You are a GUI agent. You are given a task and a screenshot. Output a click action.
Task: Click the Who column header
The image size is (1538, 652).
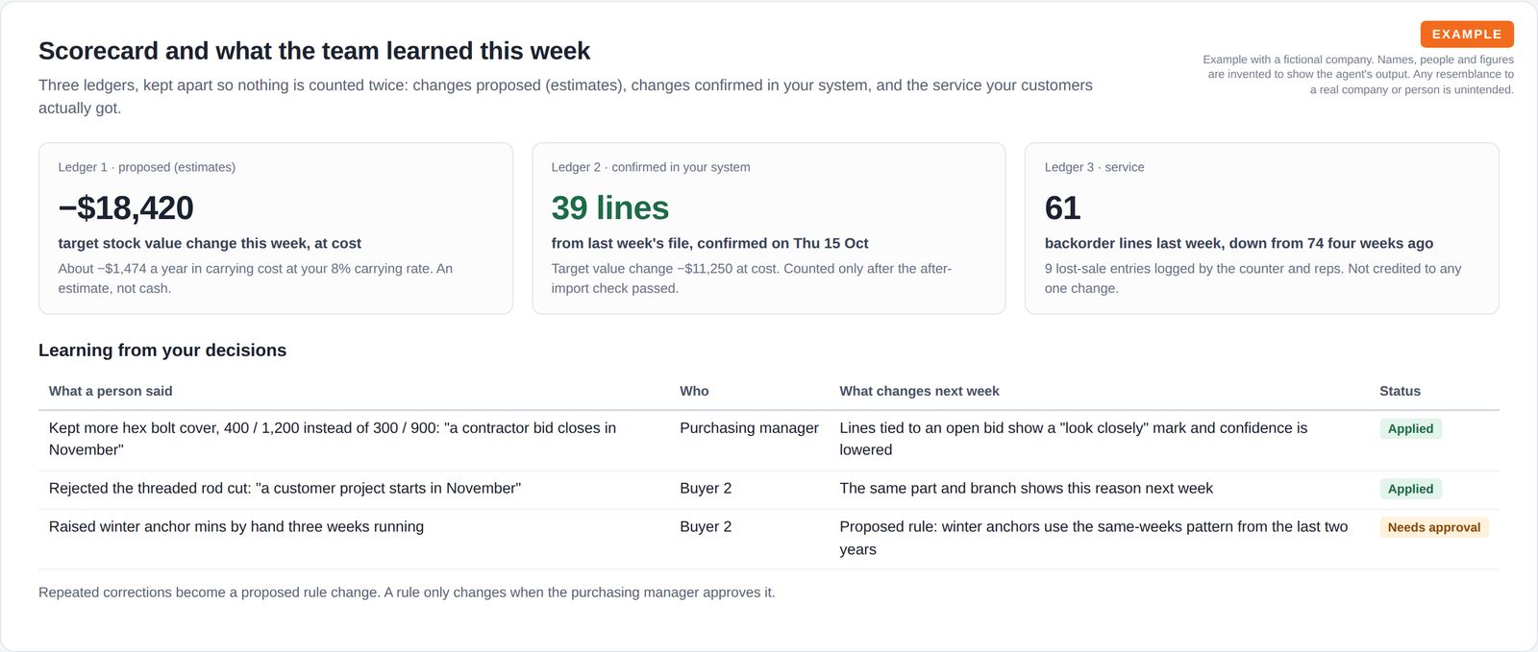click(694, 391)
